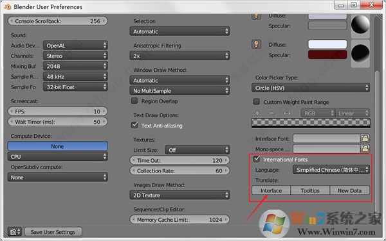Click the Time Out 120 field
Screen dimensions: 386x241
179,160
